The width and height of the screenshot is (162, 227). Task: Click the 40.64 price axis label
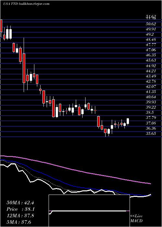[151, 97]
